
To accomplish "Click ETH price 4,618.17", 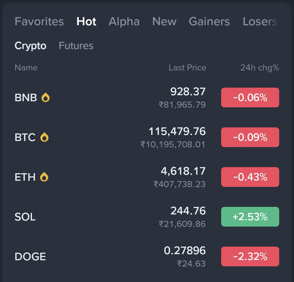I will [x=183, y=171].
